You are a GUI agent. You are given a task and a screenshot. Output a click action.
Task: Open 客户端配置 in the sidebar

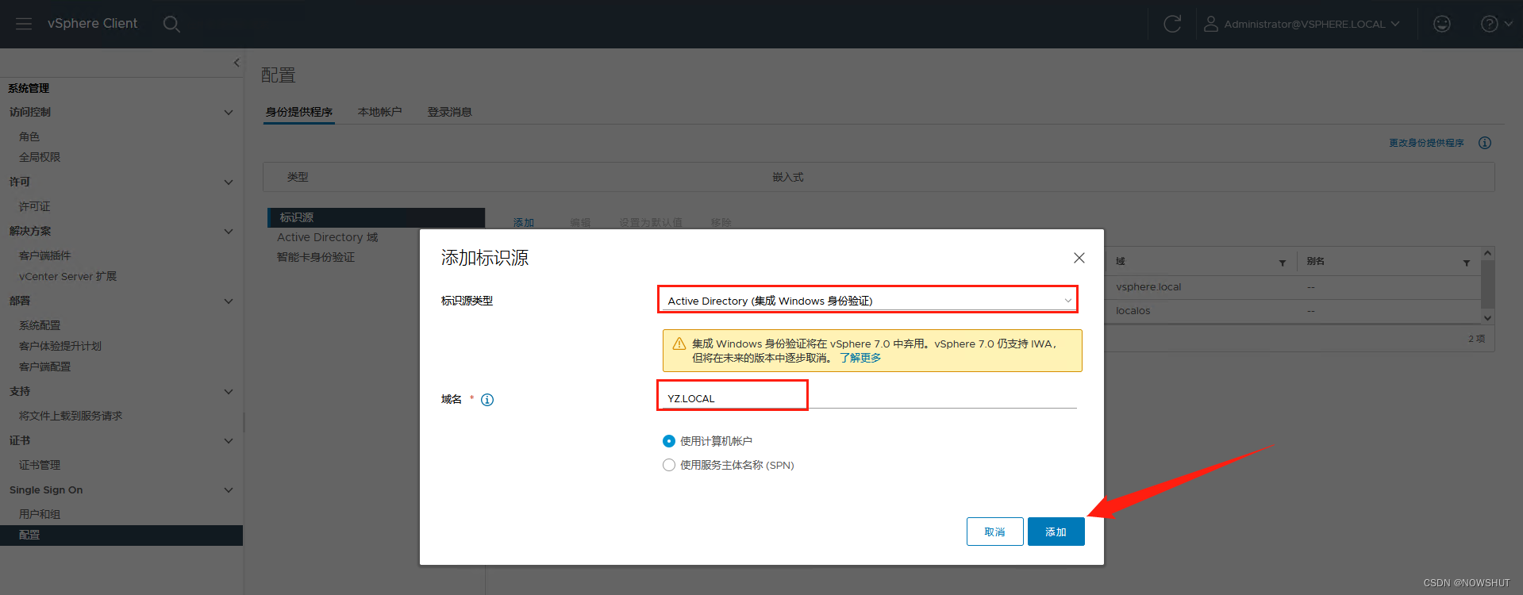pos(44,367)
